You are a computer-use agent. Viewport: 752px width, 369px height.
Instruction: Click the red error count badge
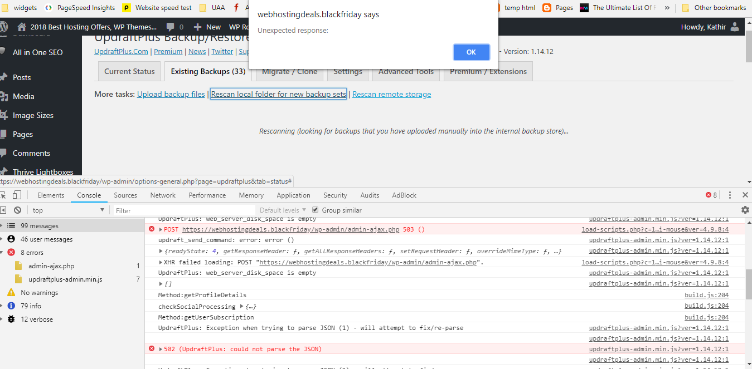click(711, 195)
